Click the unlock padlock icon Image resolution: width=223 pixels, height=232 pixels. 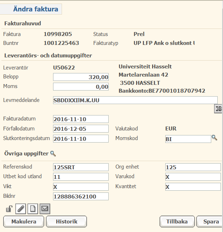(9, 209)
